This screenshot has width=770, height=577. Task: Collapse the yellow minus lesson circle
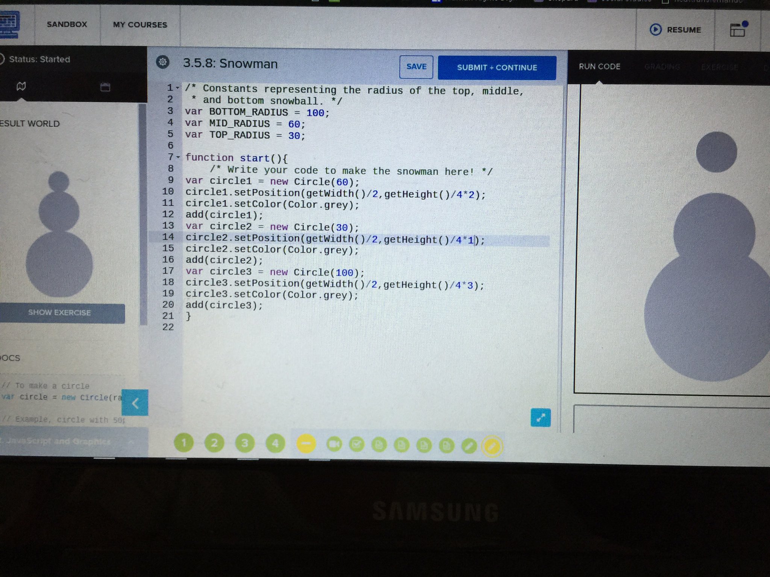[306, 444]
